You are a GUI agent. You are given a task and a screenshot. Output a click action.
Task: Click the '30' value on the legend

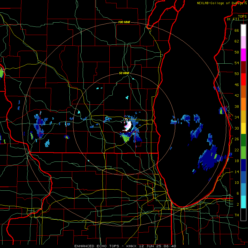click(x=237, y=128)
